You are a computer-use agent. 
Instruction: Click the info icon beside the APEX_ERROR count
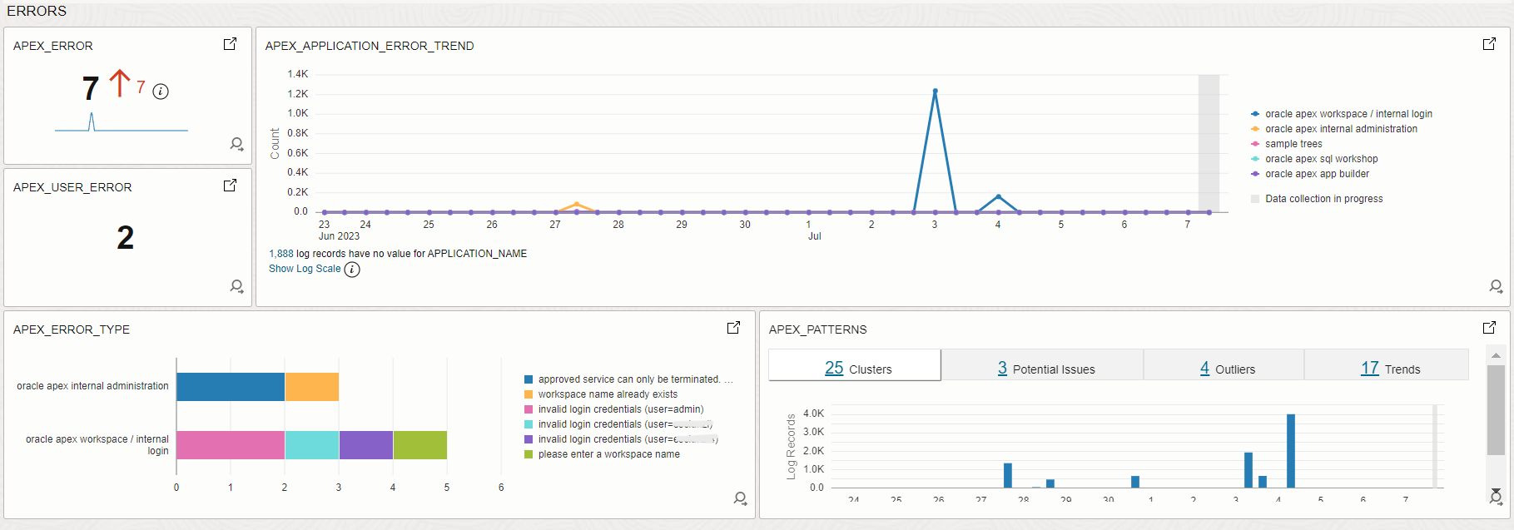tap(161, 92)
